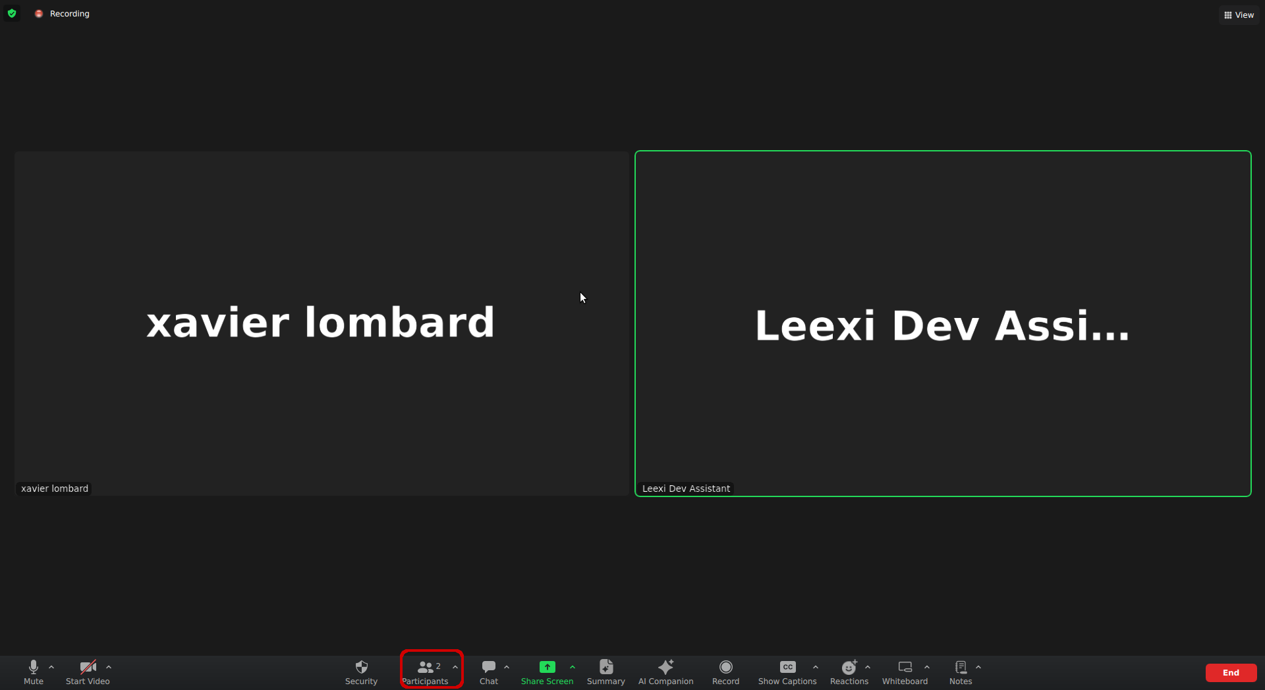
Task: Launch AI Companion
Action: 665,672
